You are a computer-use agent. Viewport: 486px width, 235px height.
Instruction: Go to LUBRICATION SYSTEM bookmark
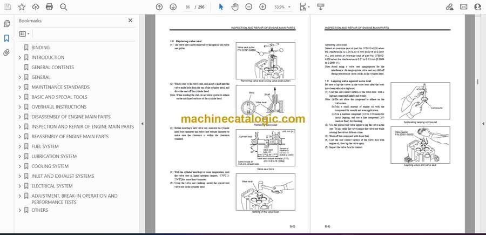(x=54, y=156)
